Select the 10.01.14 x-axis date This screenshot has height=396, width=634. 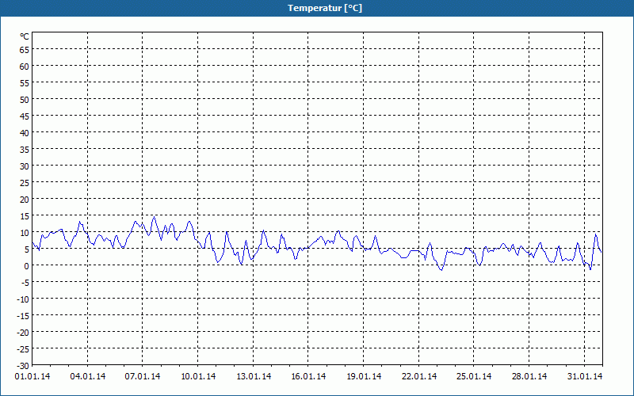pos(198,377)
